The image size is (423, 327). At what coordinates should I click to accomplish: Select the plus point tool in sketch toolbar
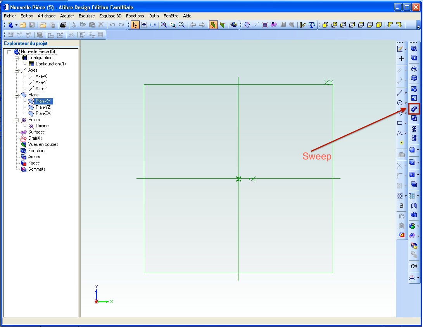pyautogui.click(x=401, y=59)
